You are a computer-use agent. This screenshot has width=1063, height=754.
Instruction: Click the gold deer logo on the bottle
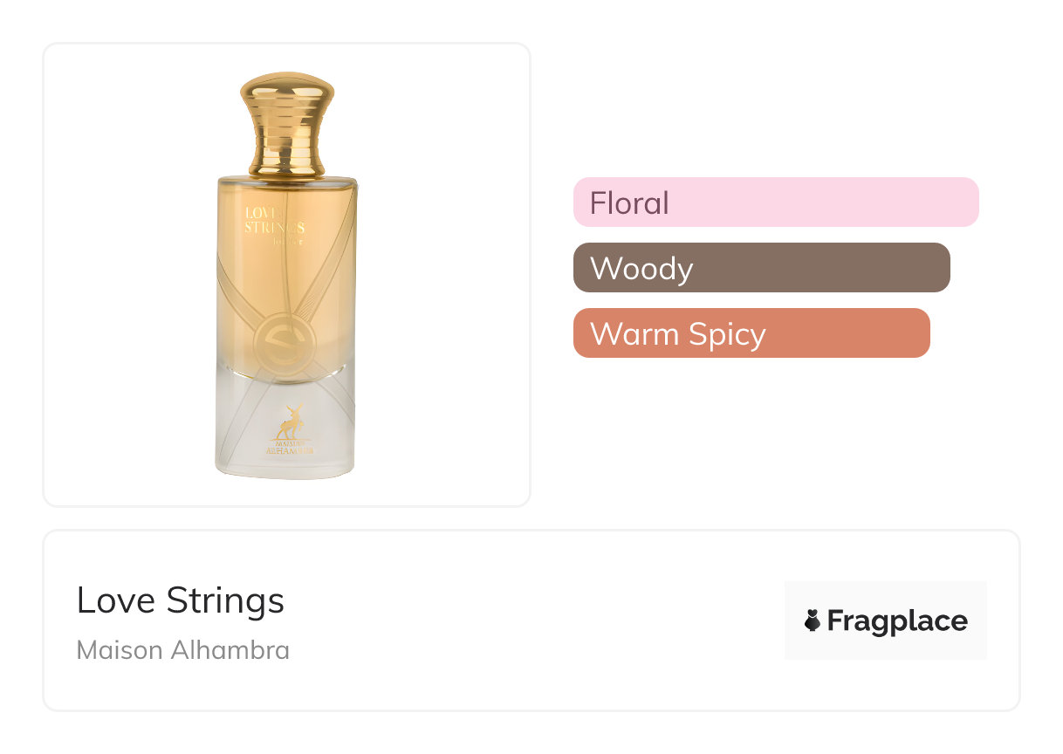286,422
